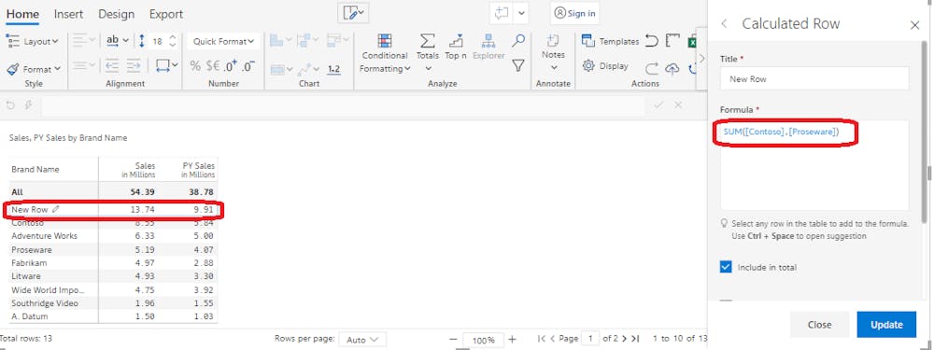Open the Quick Format dropdown
Screen dimensions: 934x350
[223, 41]
